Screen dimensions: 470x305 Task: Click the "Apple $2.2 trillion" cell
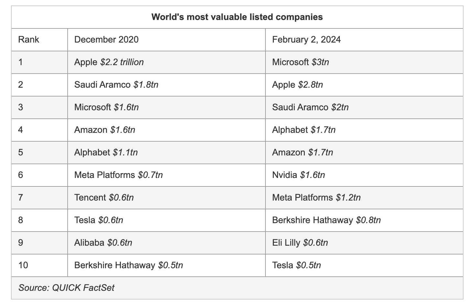109,62
